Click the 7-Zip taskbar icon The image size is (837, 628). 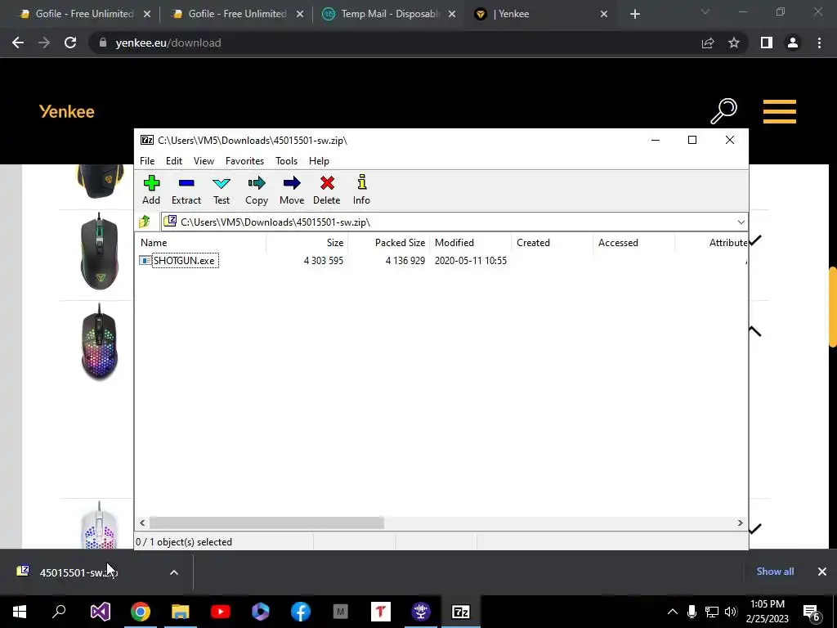click(x=461, y=612)
